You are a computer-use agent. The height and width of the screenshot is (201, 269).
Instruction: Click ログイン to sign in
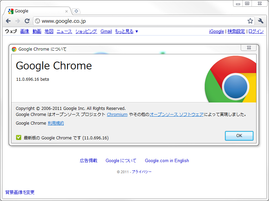(x=256, y=31)
